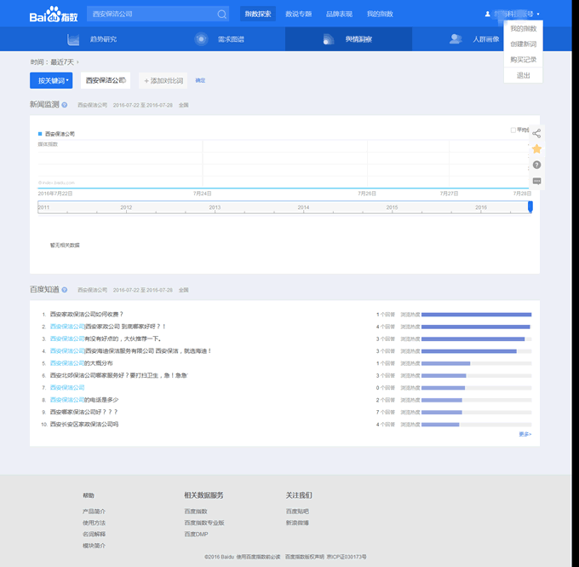Open the feedback speech-bubble icon
The image size is (579, 567).
pyautogui.click(x=536, y=181)
